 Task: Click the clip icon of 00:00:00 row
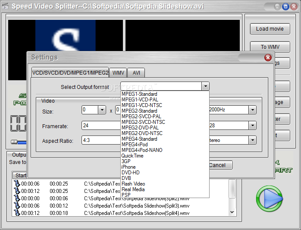[x=17, y=198]
